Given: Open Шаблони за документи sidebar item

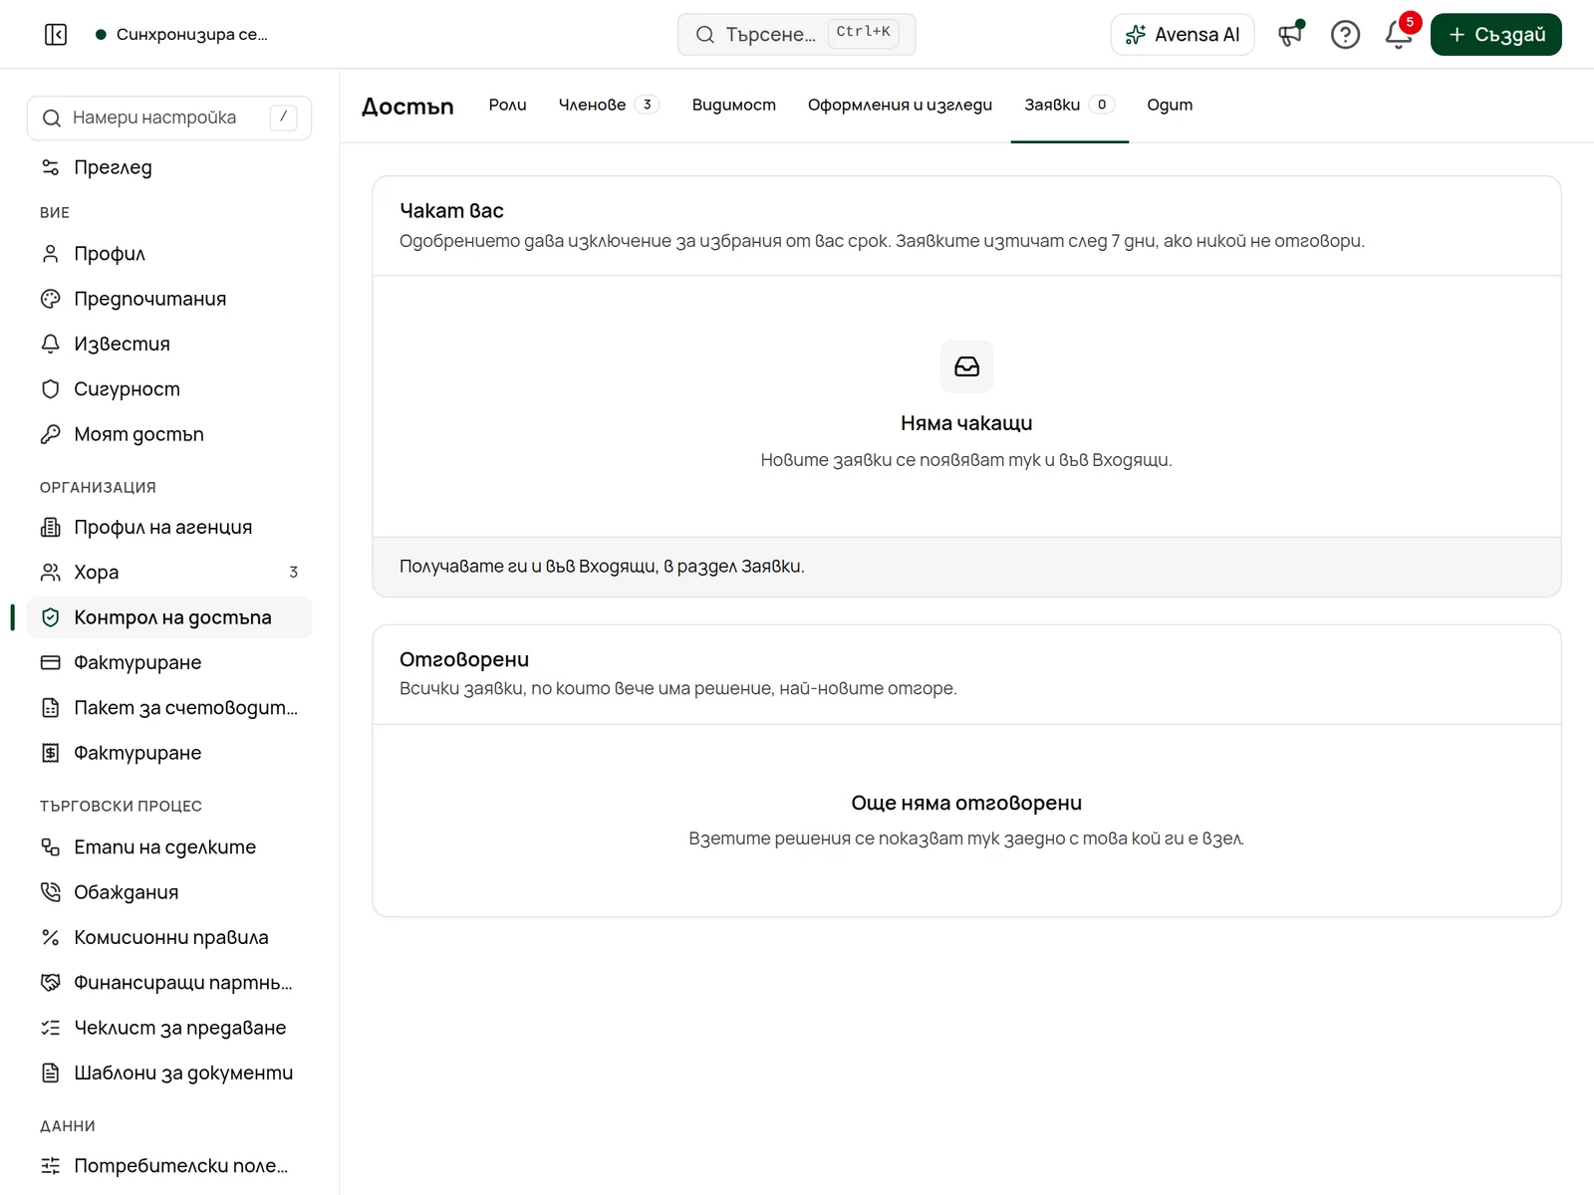Looking at the screenshot, I should (x=169, y=1073).
